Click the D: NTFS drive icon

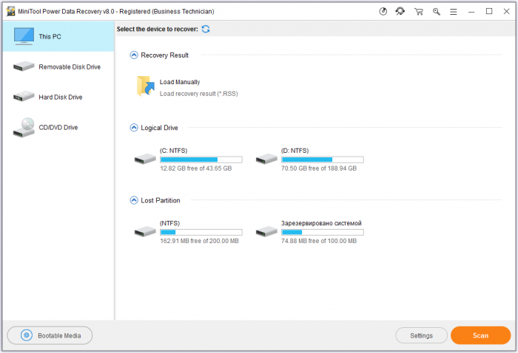pos(266,159)
